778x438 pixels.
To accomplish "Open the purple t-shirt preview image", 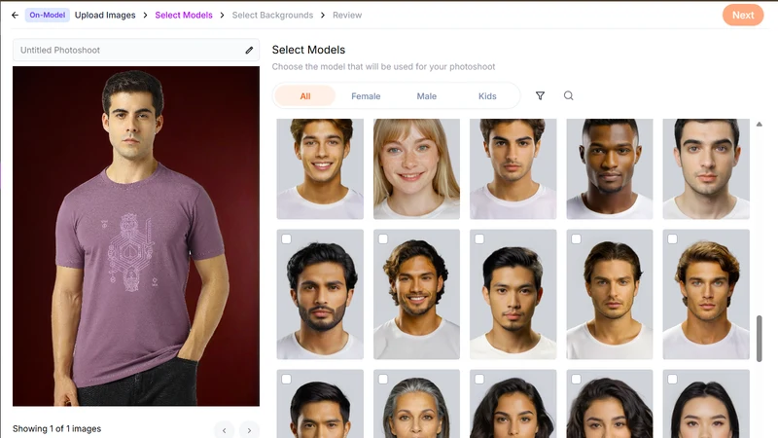I will click(x=136, y=236).
